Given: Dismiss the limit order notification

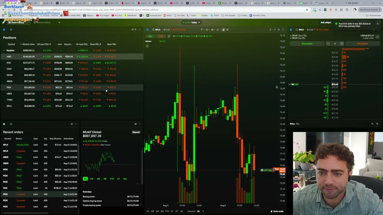Looking at the screenshot, I should pyautogui.click(x=377, y=24).
